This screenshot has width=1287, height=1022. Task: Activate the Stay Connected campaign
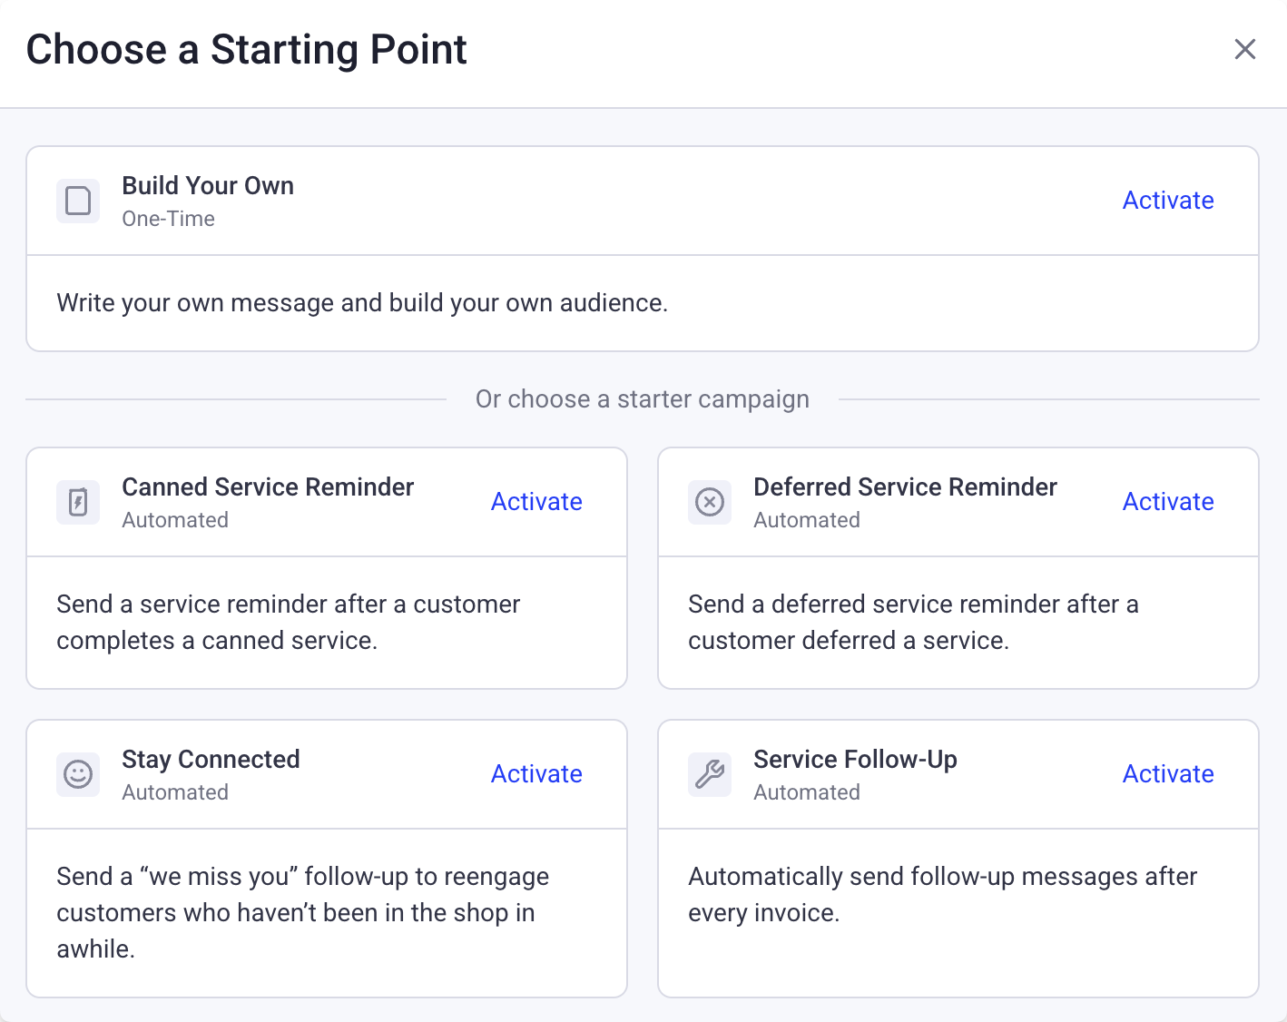coord(536,774)
